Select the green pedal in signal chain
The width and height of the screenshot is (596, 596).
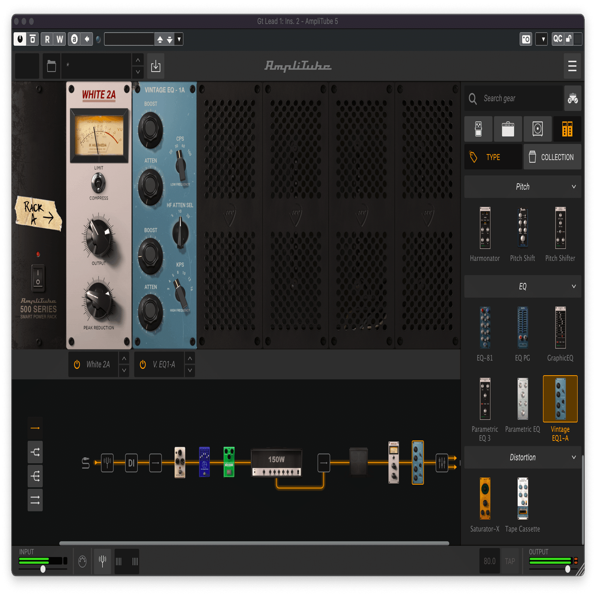(x=229, y=462)
